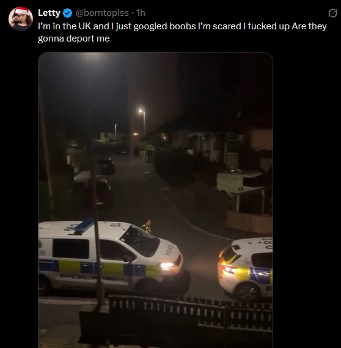Click the white garage on the right side
The image size is (341, 348).
point(241,182)
